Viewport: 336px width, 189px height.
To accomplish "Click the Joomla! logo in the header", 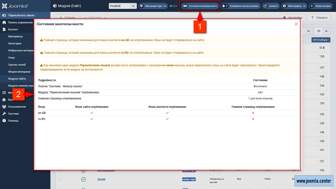I will point(15,6).
